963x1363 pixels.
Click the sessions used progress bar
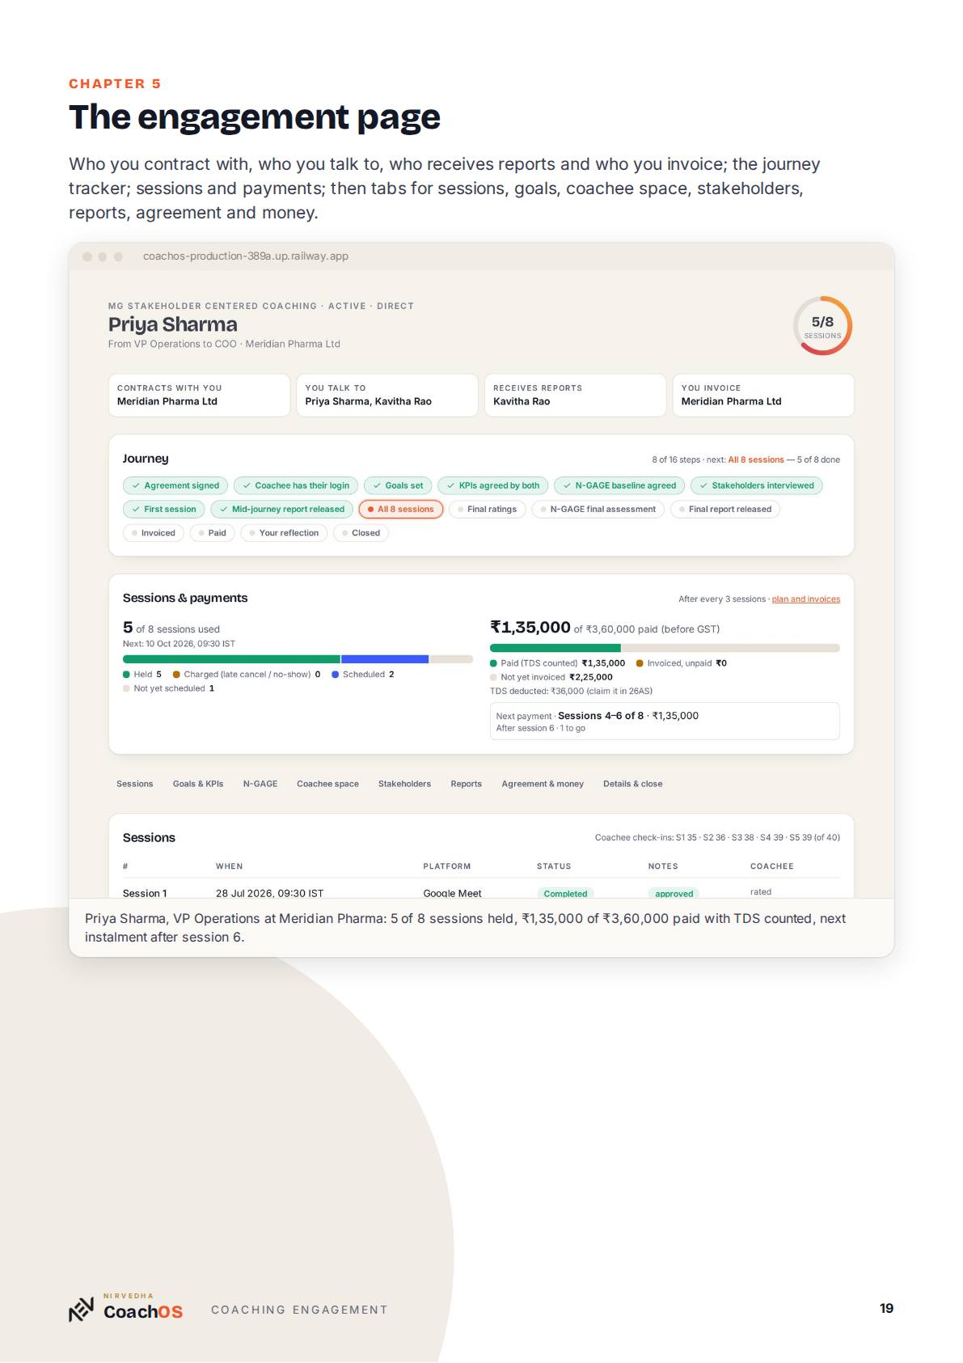pyautogui.click(x=298, y=659)
